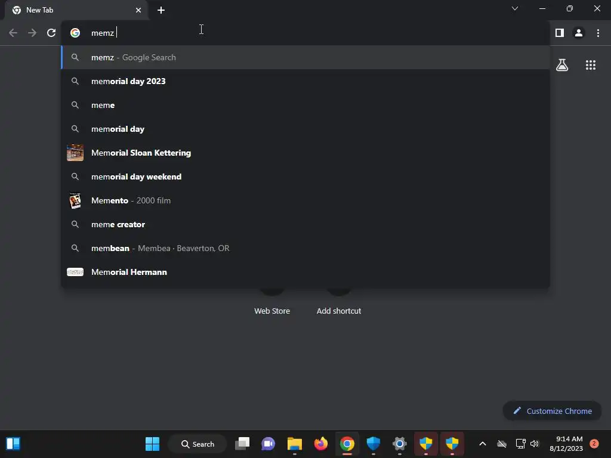Screen dimensions: 611x458
Task: Open the Windows Start menu
Action: 152,444
